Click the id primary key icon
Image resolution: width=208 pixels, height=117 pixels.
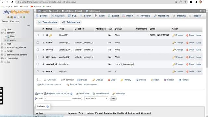coord(51,35)
